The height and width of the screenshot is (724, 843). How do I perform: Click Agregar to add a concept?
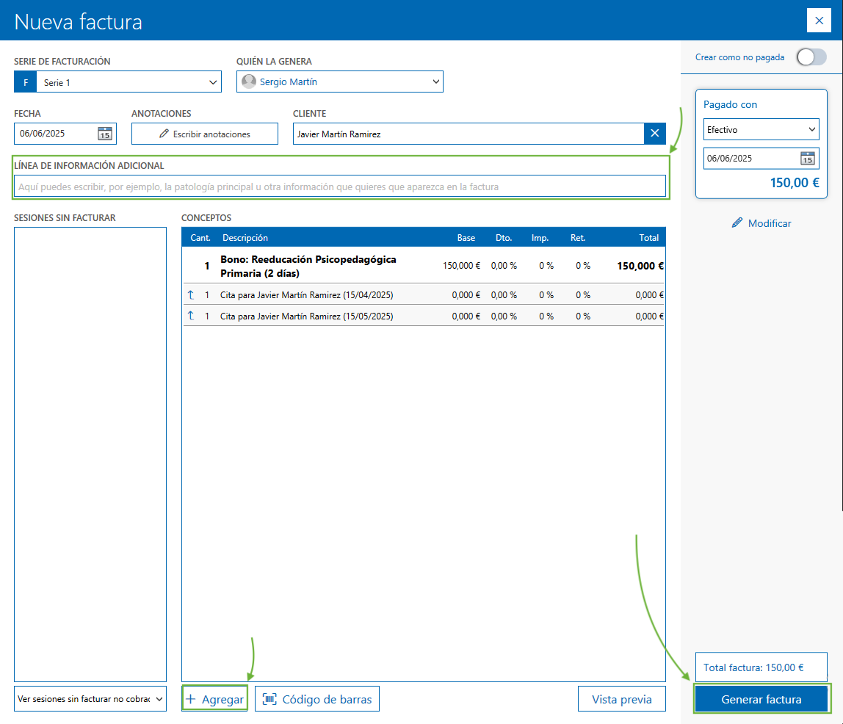pos(214,699)
